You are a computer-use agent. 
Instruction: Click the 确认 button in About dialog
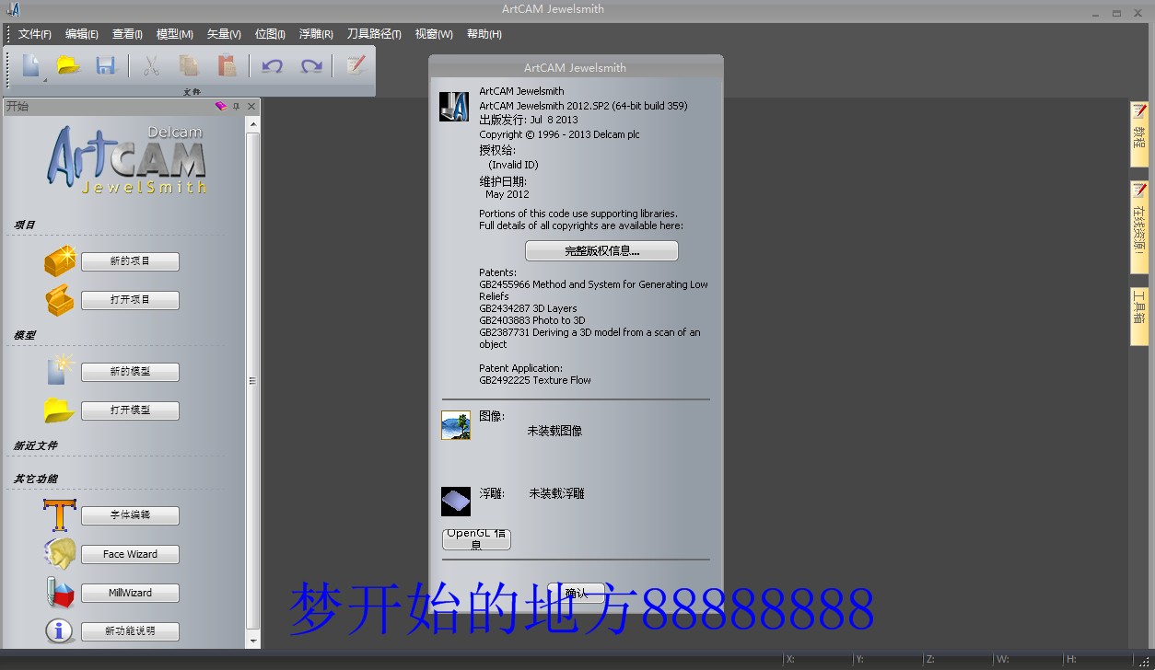(576, 593)
